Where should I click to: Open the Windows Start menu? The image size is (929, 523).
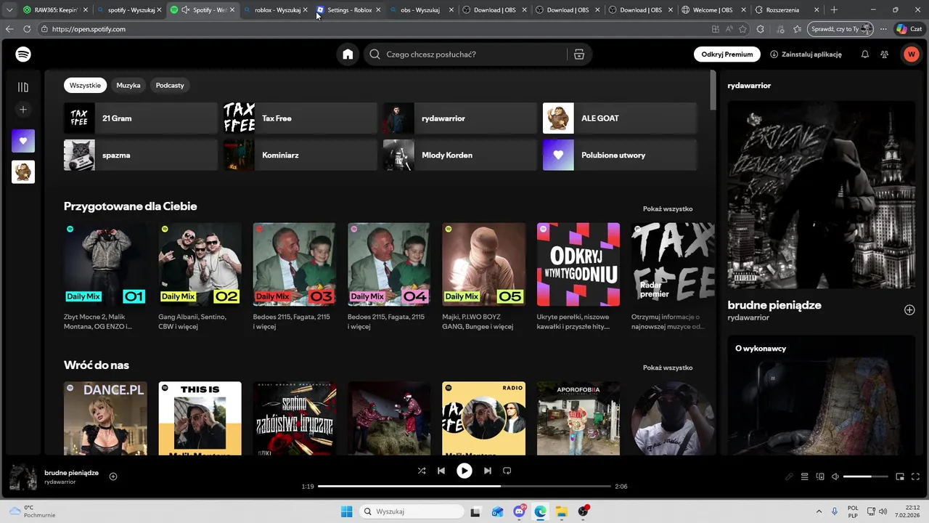[347, 511]
